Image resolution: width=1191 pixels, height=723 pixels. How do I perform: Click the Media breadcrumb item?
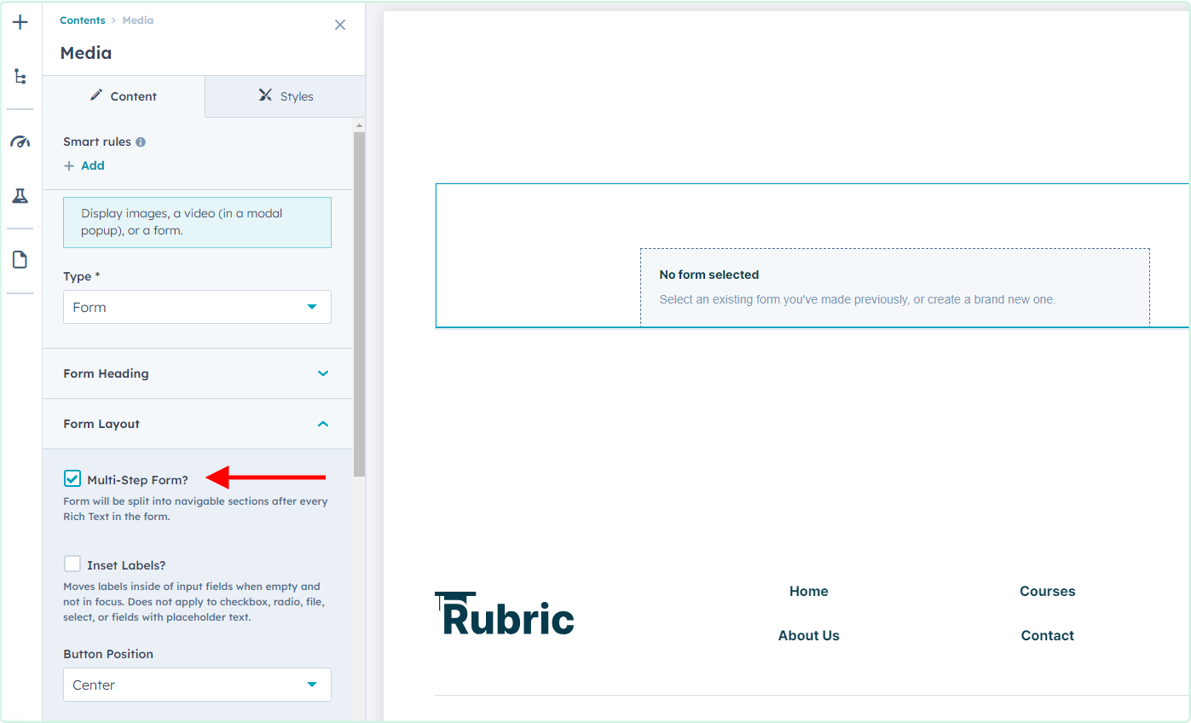(138, 20)
